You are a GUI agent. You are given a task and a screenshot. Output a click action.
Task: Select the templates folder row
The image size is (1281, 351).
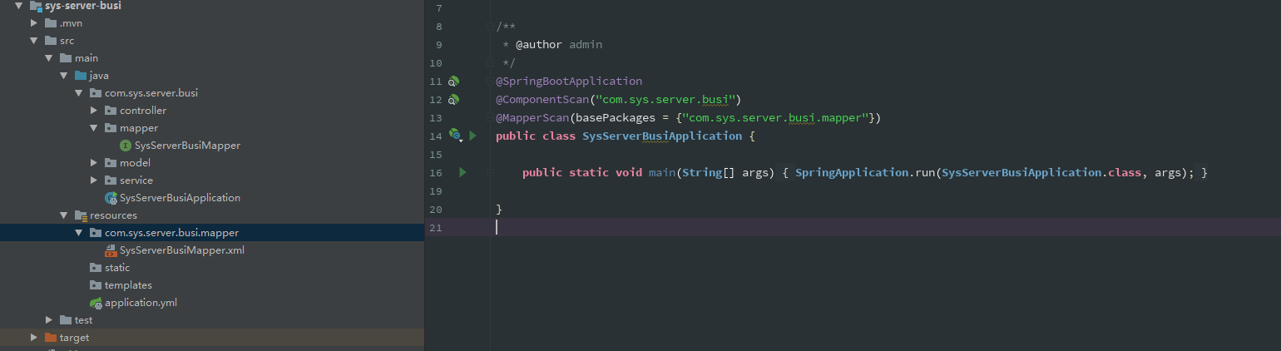point(212,285)
